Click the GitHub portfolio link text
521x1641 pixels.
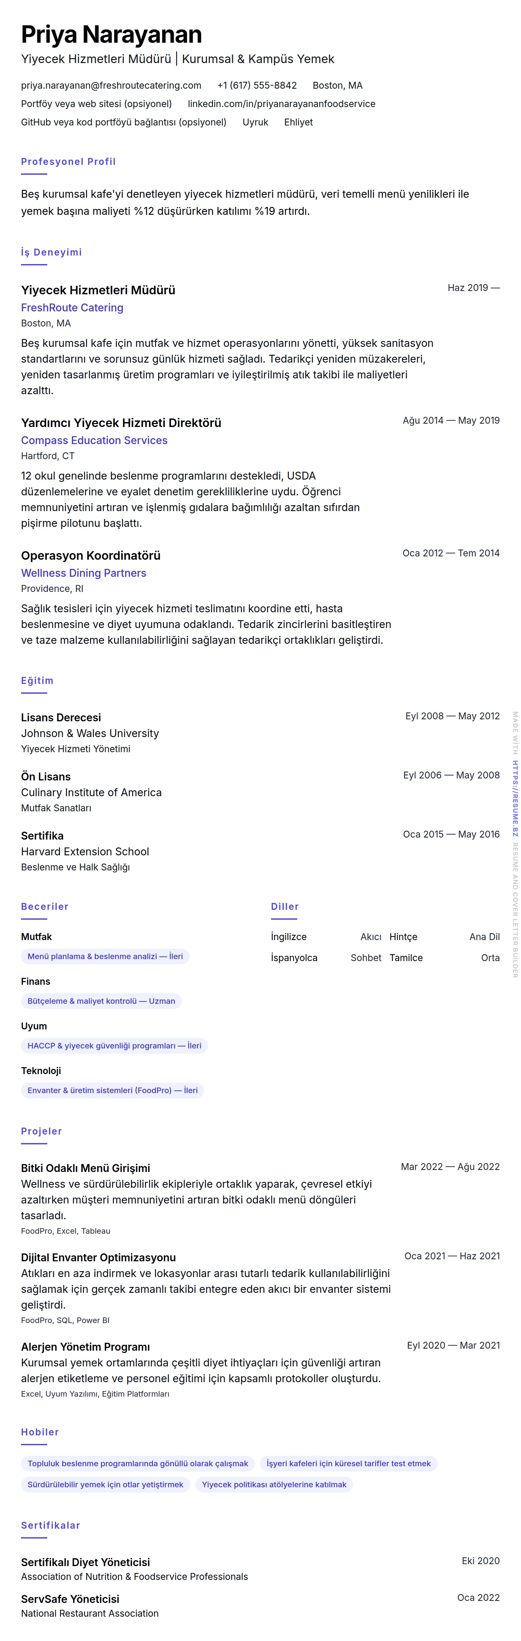pos(123,122)
